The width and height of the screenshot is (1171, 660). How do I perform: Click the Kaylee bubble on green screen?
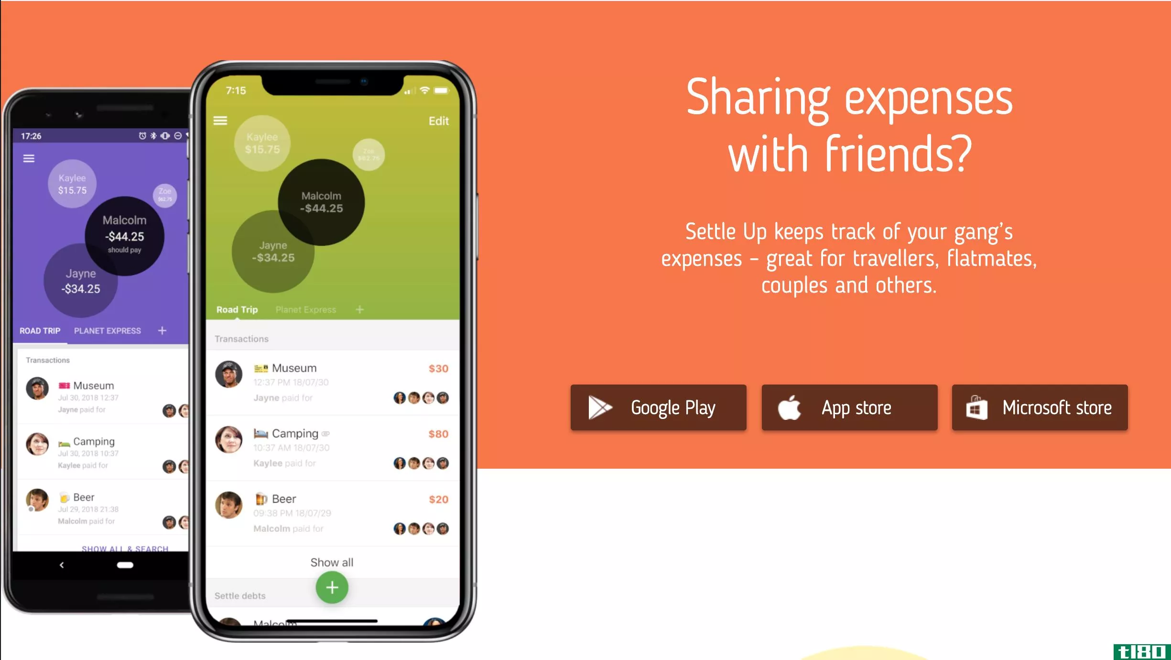click(x=261, y=143)
